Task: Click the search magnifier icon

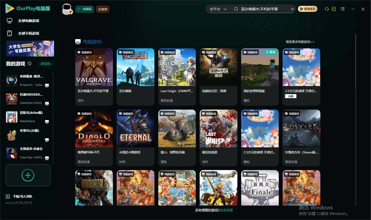Action: pos(236,9)
